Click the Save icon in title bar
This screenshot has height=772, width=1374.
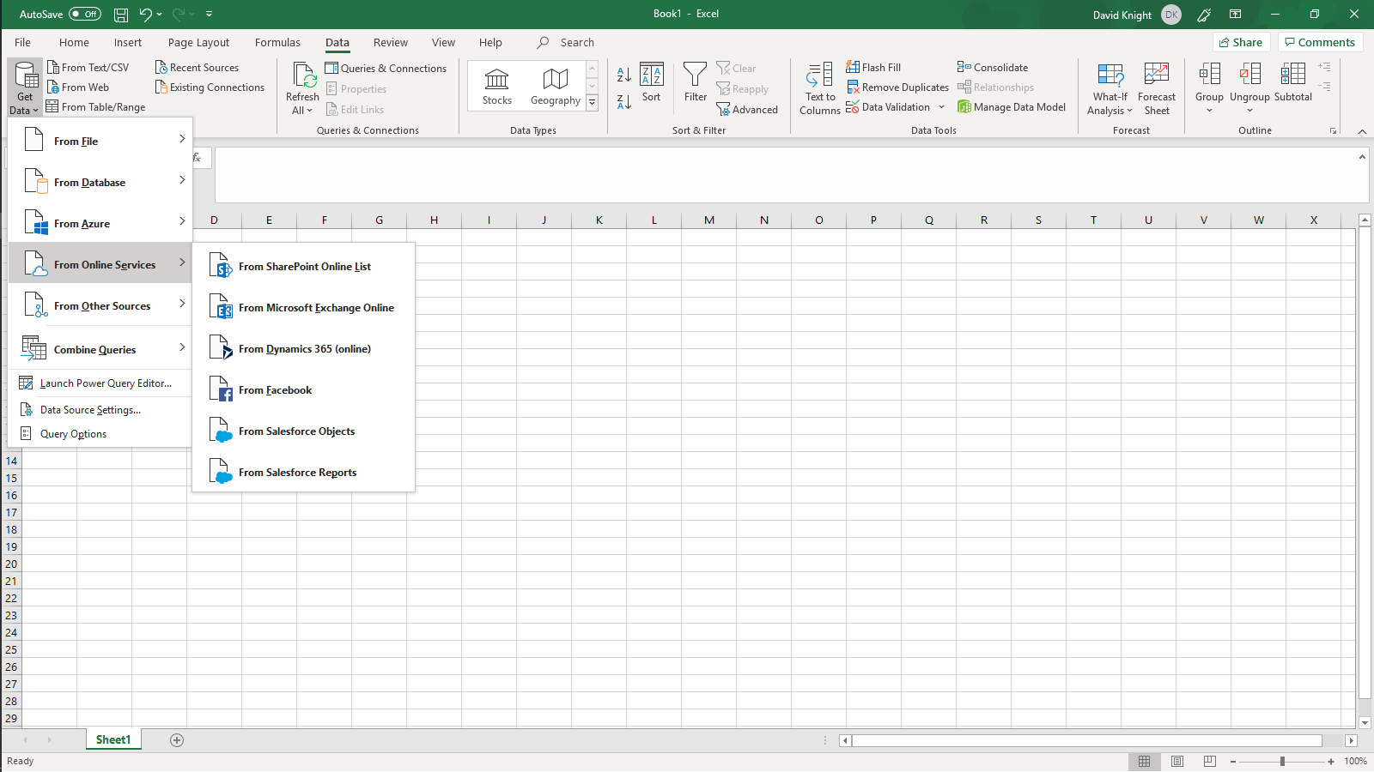pyautogui.click(x=121, y=14)
